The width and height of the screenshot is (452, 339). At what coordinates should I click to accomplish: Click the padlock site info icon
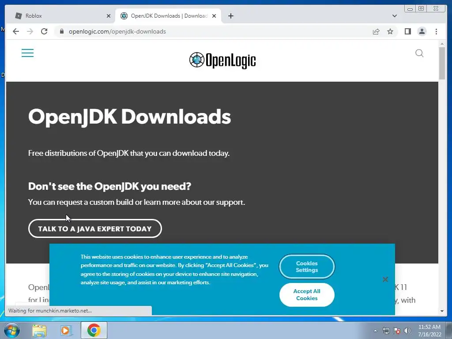point(61,31)
